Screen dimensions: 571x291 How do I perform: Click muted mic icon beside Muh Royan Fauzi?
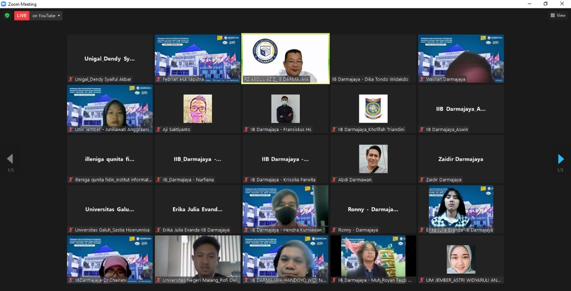334,280
